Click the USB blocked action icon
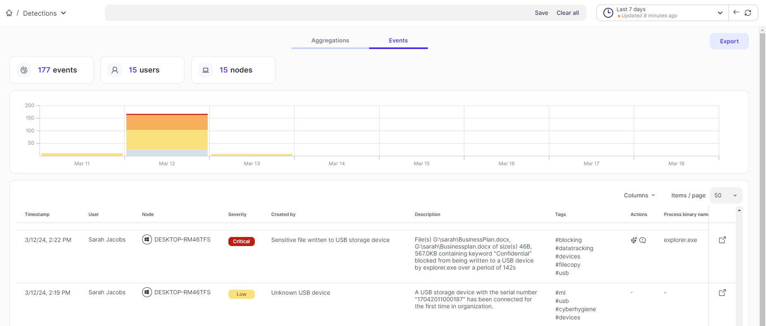The height and width of the screenshot is (326, 766). point(634,240)
